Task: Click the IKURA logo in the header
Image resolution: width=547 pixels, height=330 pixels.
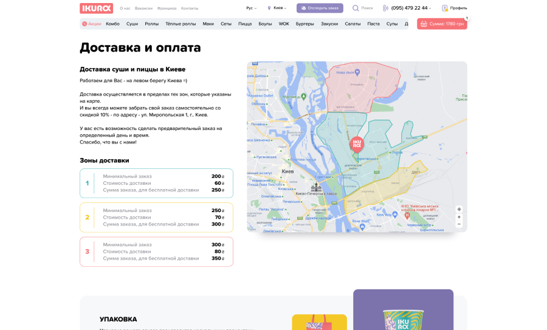Action: click(x=96, y=8)
